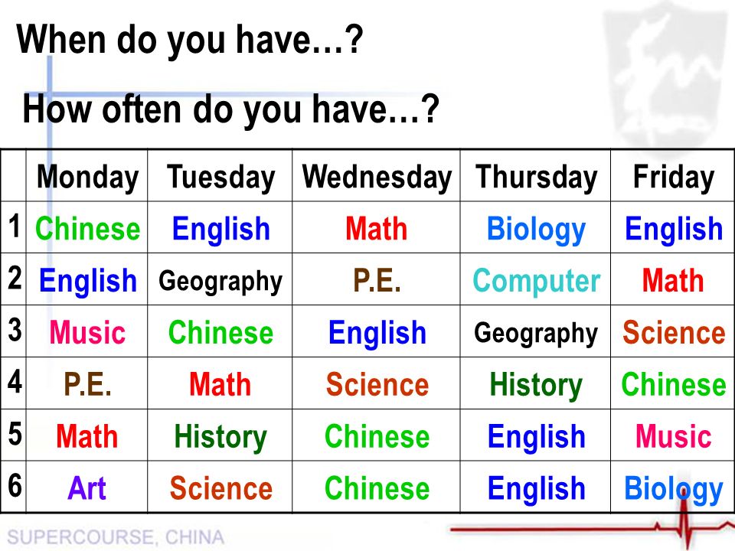Select Math in Wednesday period 1
Image resolution: width=735 pixels, height=551 pixels.
click(377, 228)
